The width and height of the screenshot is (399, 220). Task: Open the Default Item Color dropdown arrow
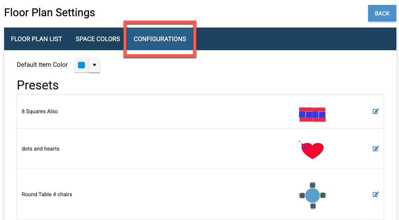point(94,65)
